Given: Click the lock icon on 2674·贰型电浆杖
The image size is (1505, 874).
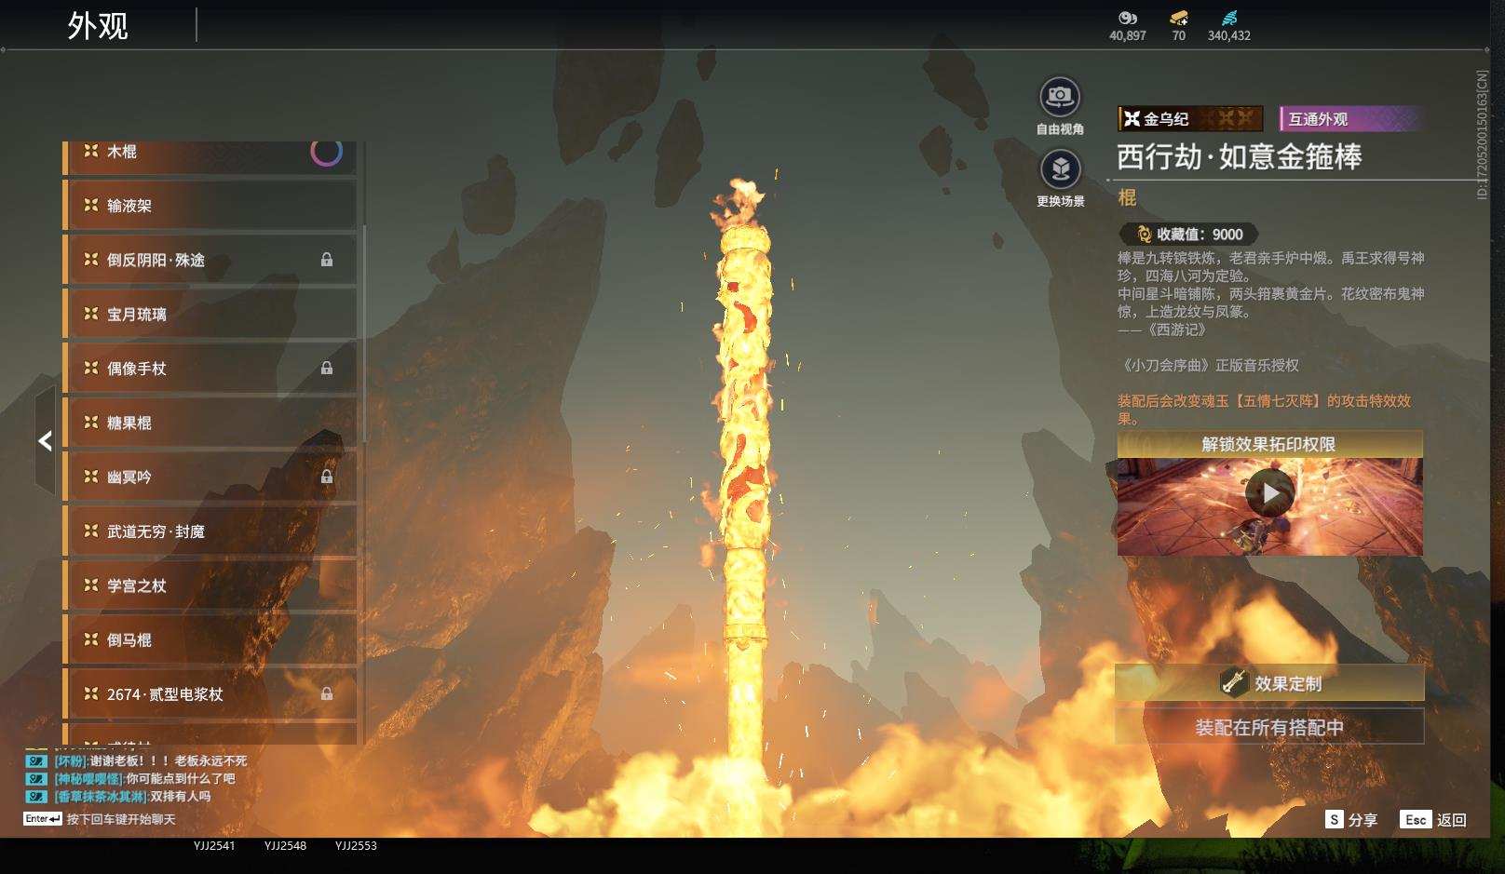Looking at the screenshot, I should (327, 693).
